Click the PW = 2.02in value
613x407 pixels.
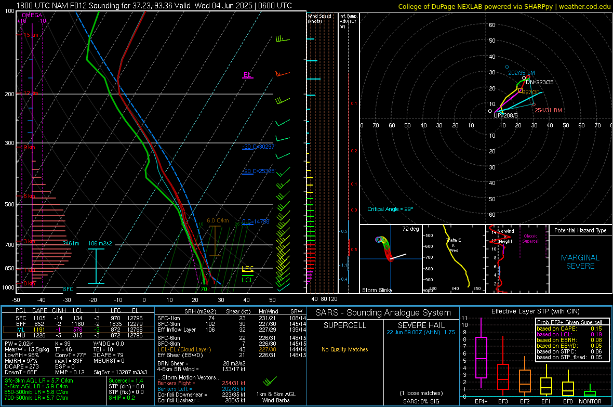tap(21, 344)
